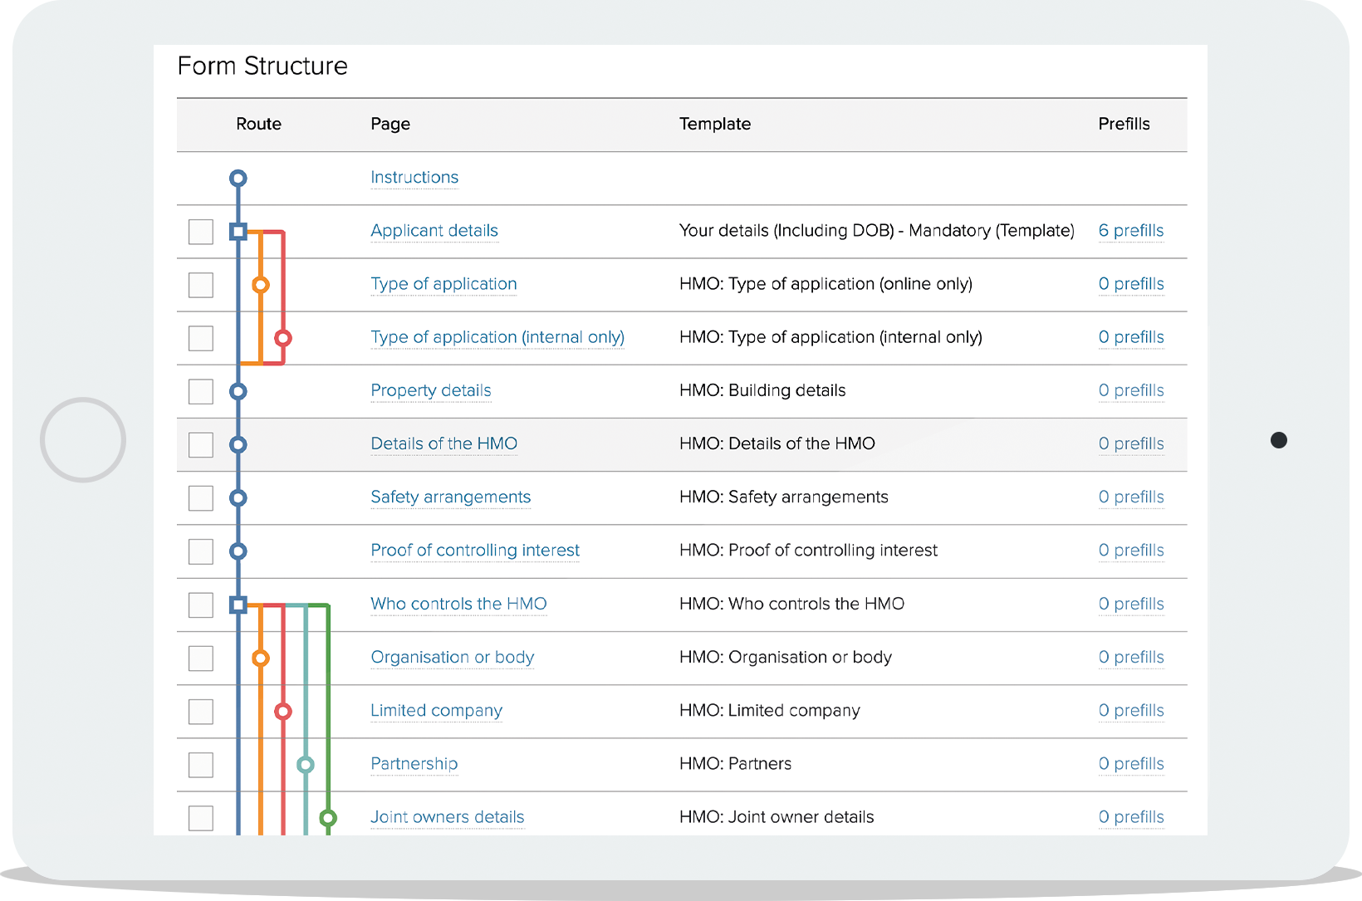Open prefills for Who controls the HMO
This screenshot has height=901, width=1362.
(1131, 604)
